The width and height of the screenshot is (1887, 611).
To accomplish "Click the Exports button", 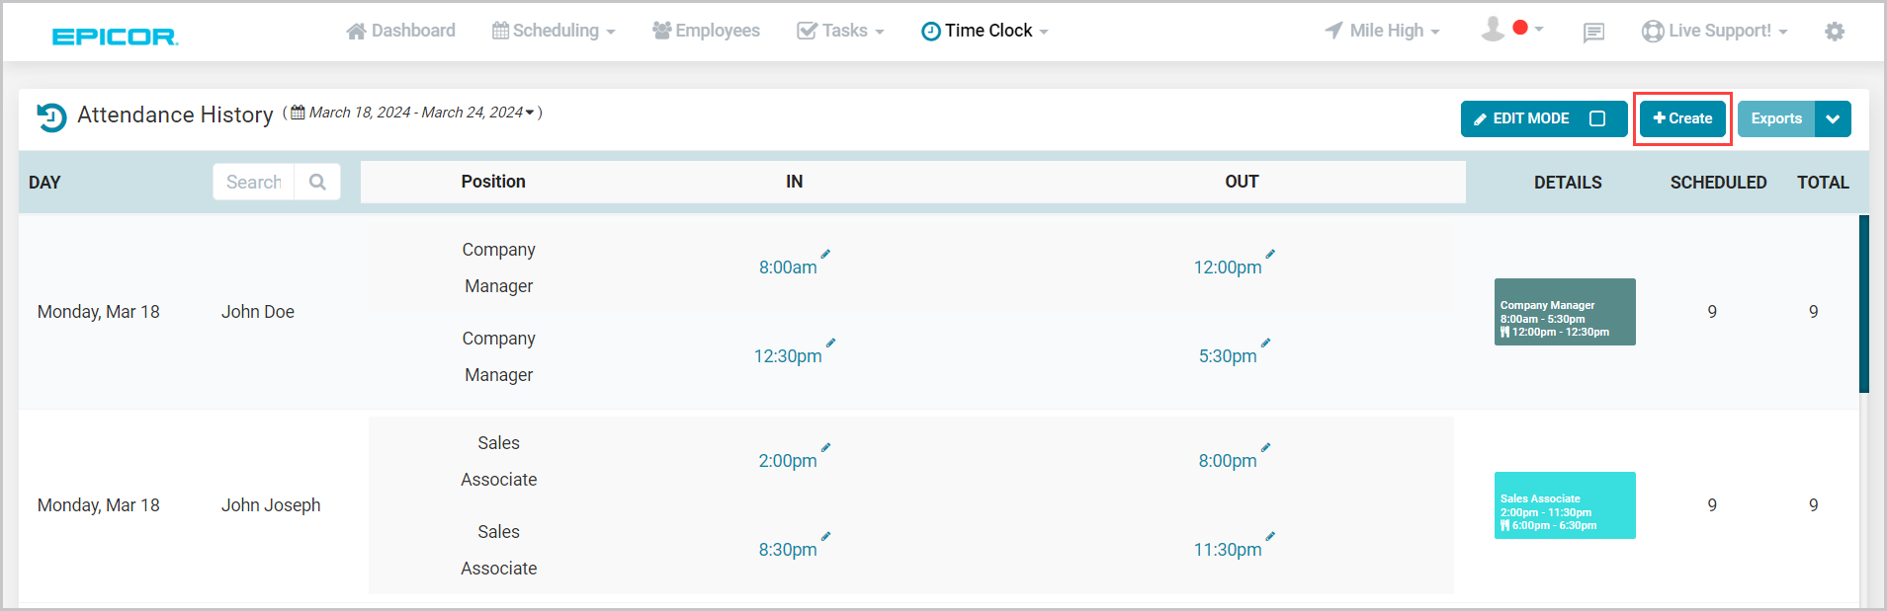I will coord(1776,118).
